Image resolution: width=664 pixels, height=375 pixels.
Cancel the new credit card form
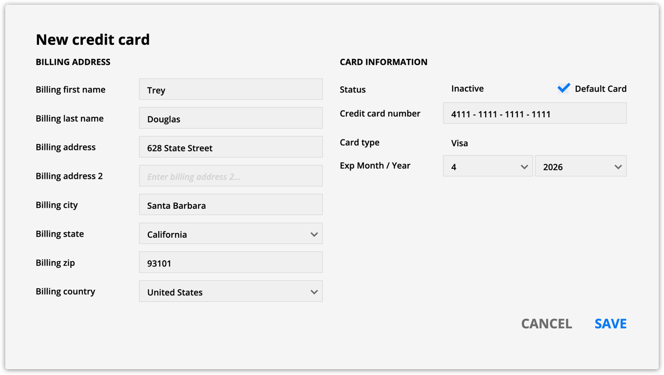(x=546, y=323)
